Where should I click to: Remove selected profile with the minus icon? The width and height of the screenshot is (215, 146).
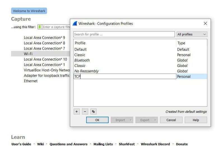85,112
